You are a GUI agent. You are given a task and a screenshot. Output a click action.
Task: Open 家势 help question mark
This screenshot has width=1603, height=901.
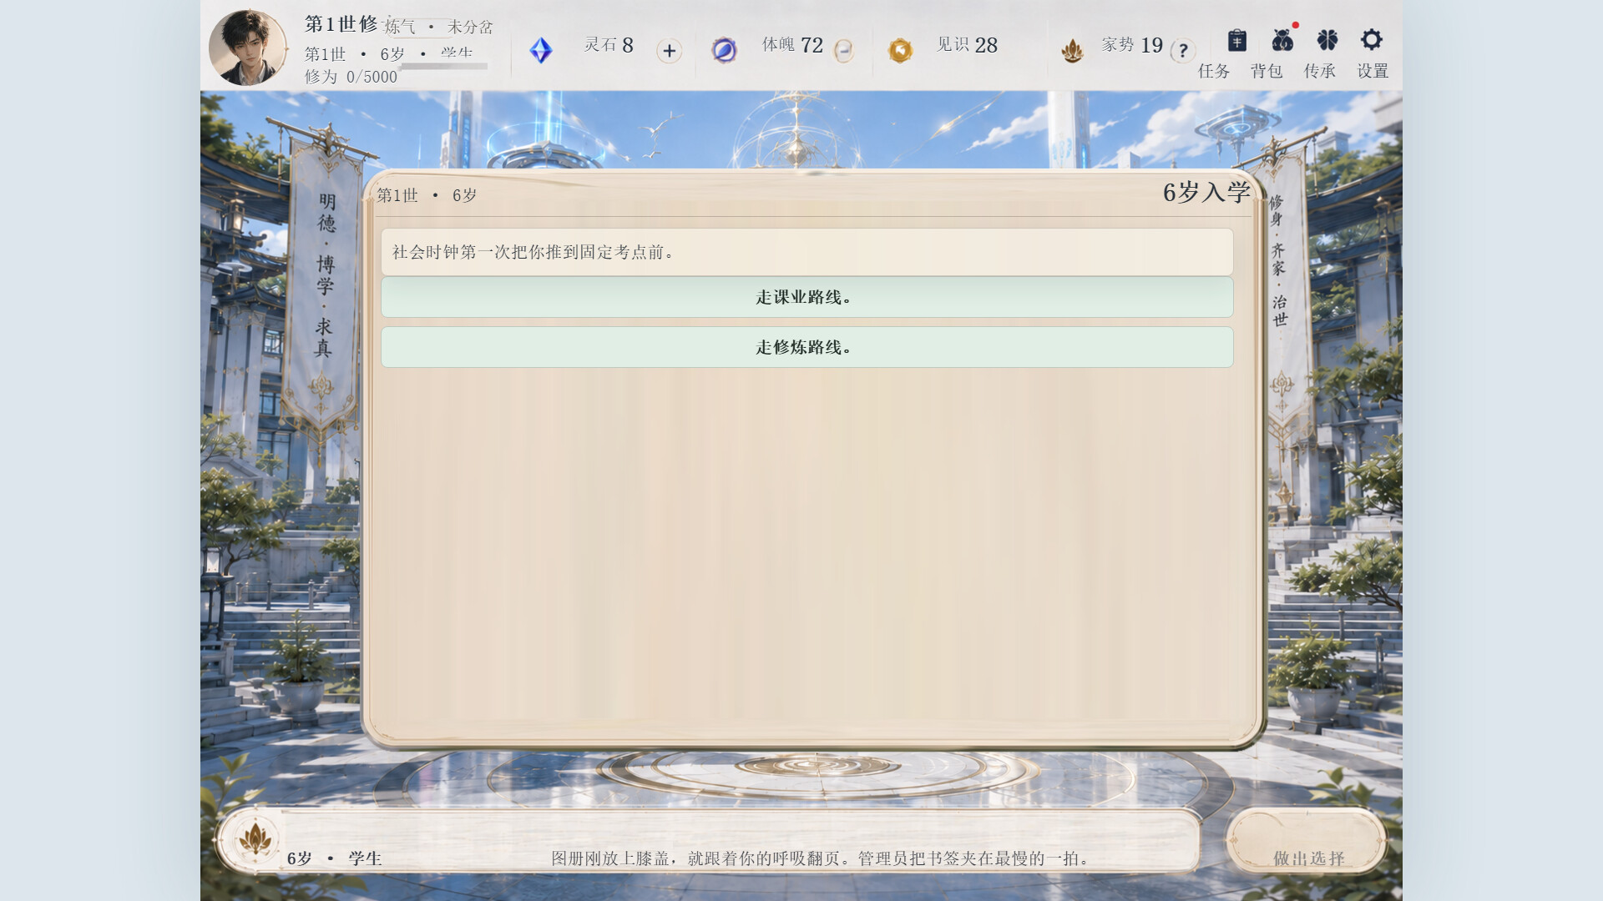(x=1182, y=51)
